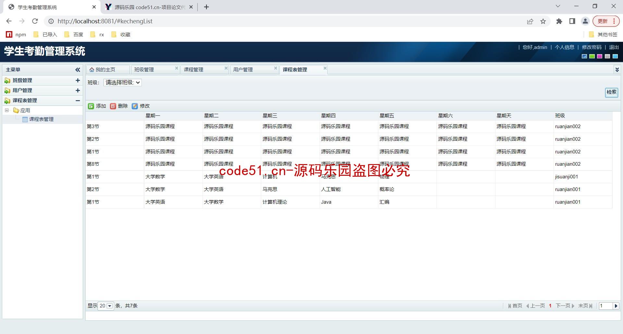The image size is (623, 334).
Task: Toggle the browser side panel icon
Action: click(572, 21)
